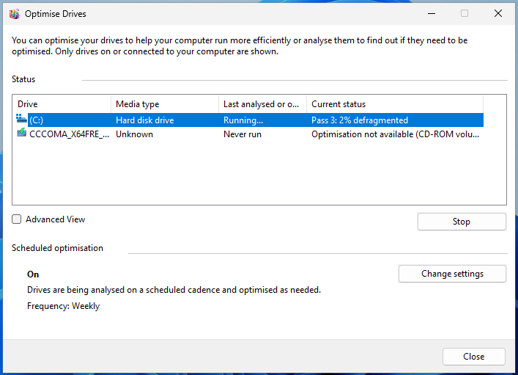Viewport: 518px width, 375px height.
Task: Click the Current status column header
Action: 394,104
